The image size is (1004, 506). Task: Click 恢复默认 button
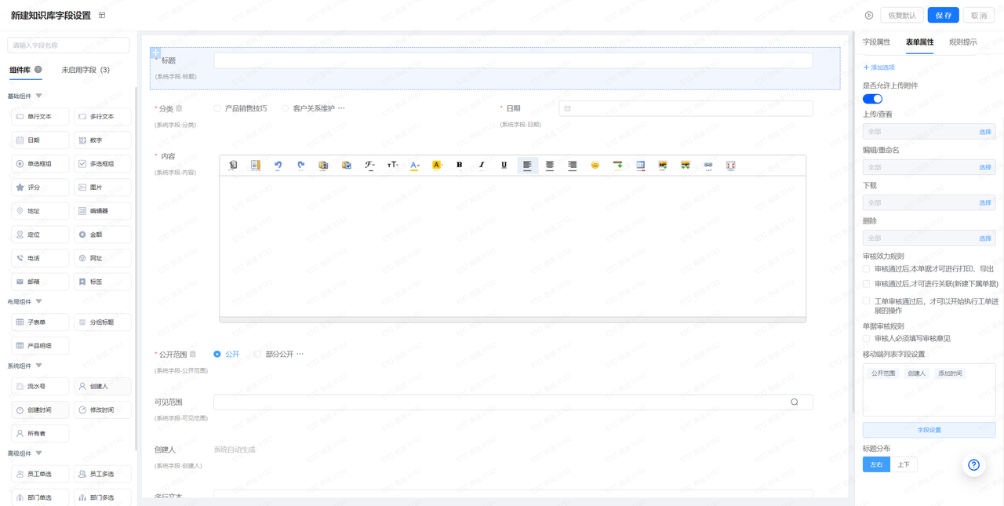[x=902, y=15]
